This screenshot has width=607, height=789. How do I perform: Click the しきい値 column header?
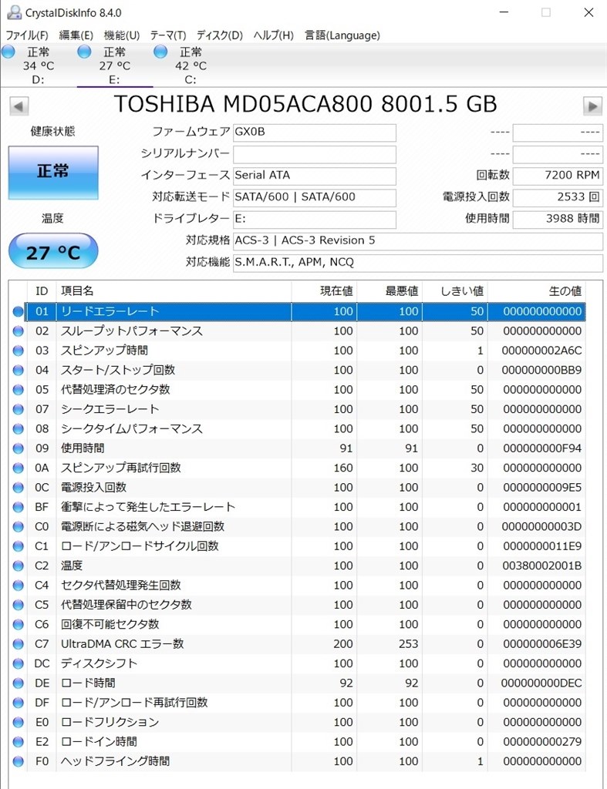[455, 290]
